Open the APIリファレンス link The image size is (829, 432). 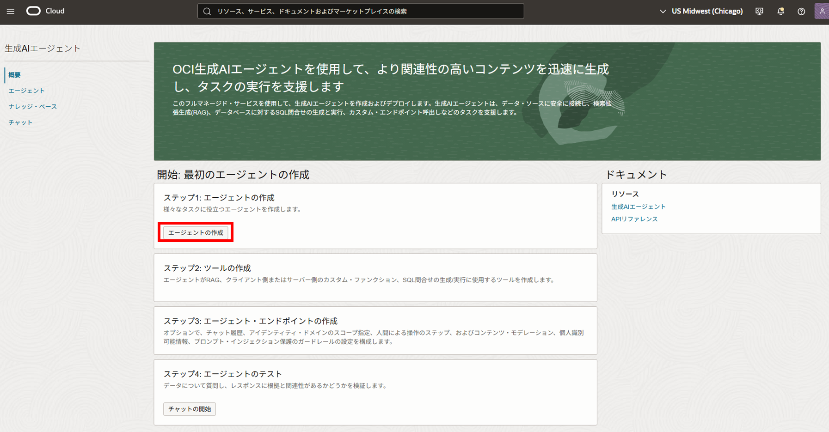(634, 219)
